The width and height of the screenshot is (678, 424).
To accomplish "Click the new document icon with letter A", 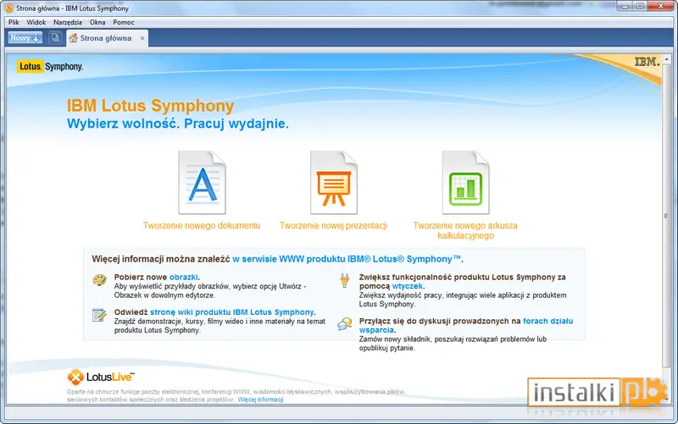I will point(202,182).
